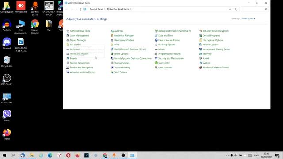Viewport: 283px width, 159px height.
Task: Click the Troubleshooting icon
Action: point(112,68)
